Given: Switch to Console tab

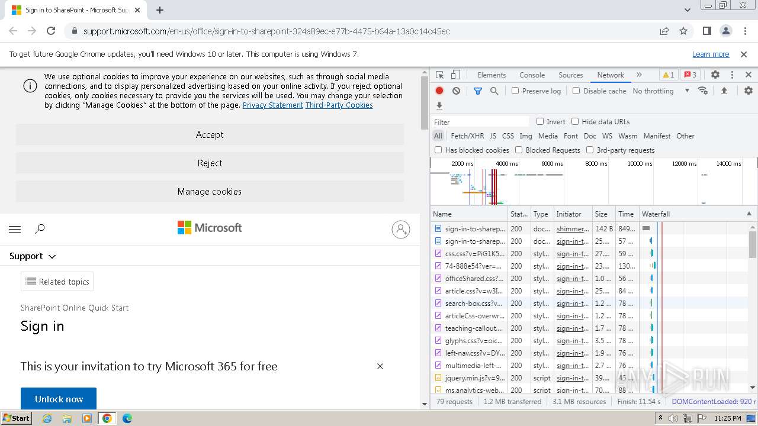Looking at the screenshot, I should [532, 75].
